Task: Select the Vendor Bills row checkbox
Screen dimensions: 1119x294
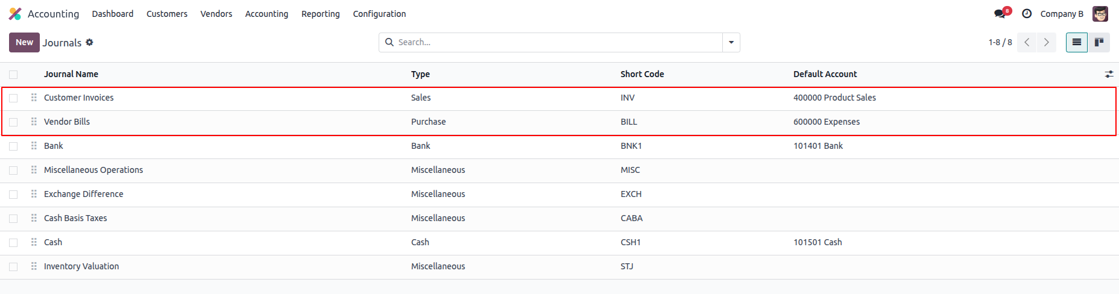Action: click(x=13, y=122)
